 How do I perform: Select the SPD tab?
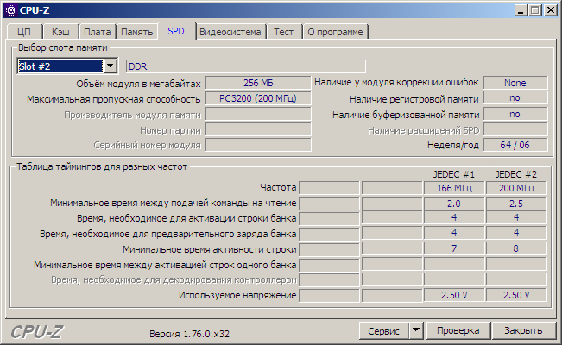(176, 31)
